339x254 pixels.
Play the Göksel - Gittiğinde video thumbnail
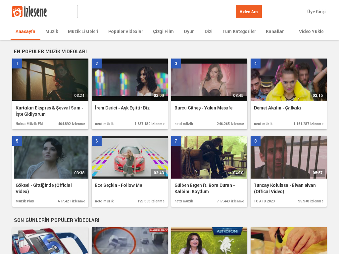coord(50,157)
